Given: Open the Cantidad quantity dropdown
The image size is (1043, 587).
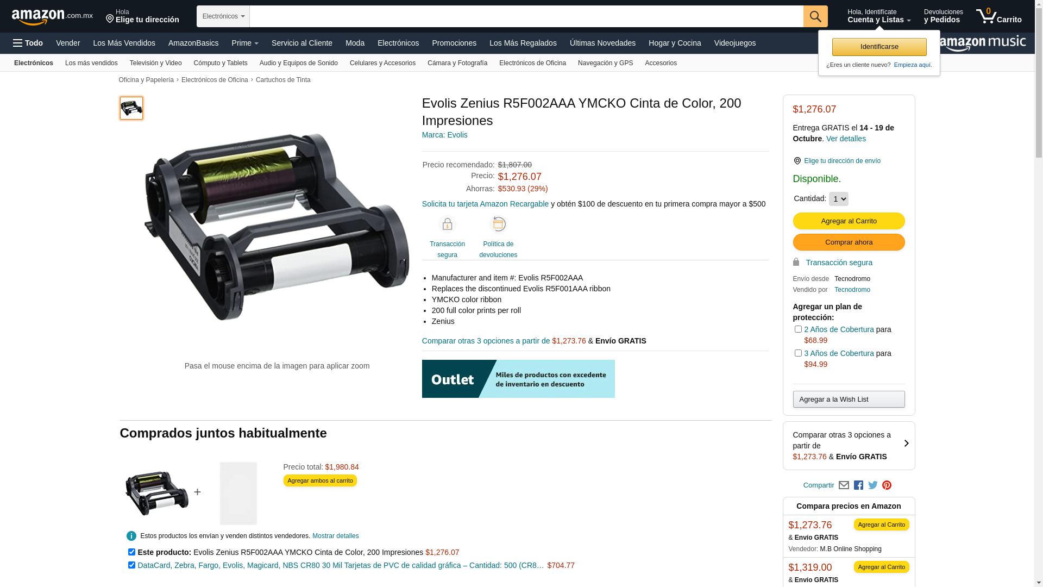Looking at the screenshot, I should [x=838, y=199].
